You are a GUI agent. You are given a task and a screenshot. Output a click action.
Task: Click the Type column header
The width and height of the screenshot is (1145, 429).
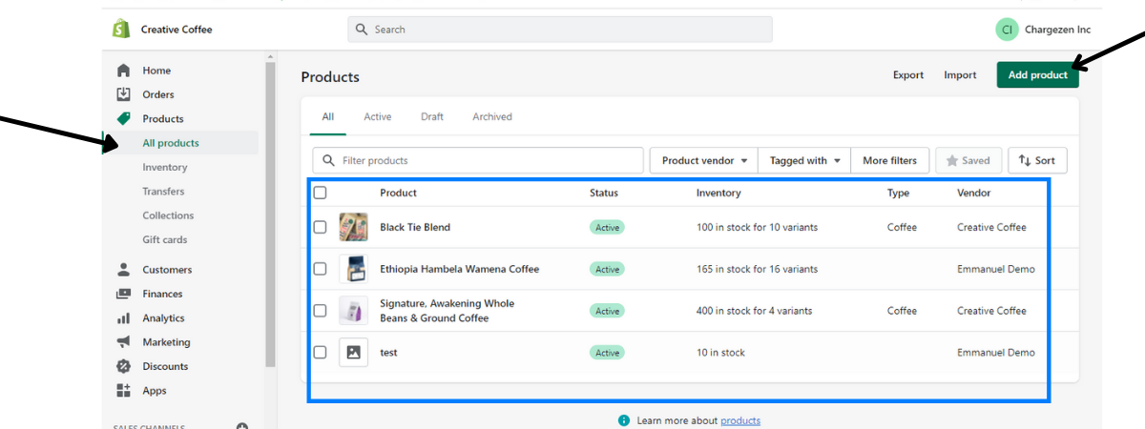(898, 193)
